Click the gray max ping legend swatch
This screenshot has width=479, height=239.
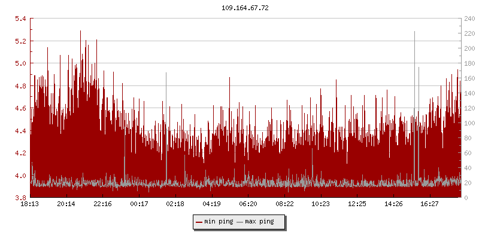(240, 222)
